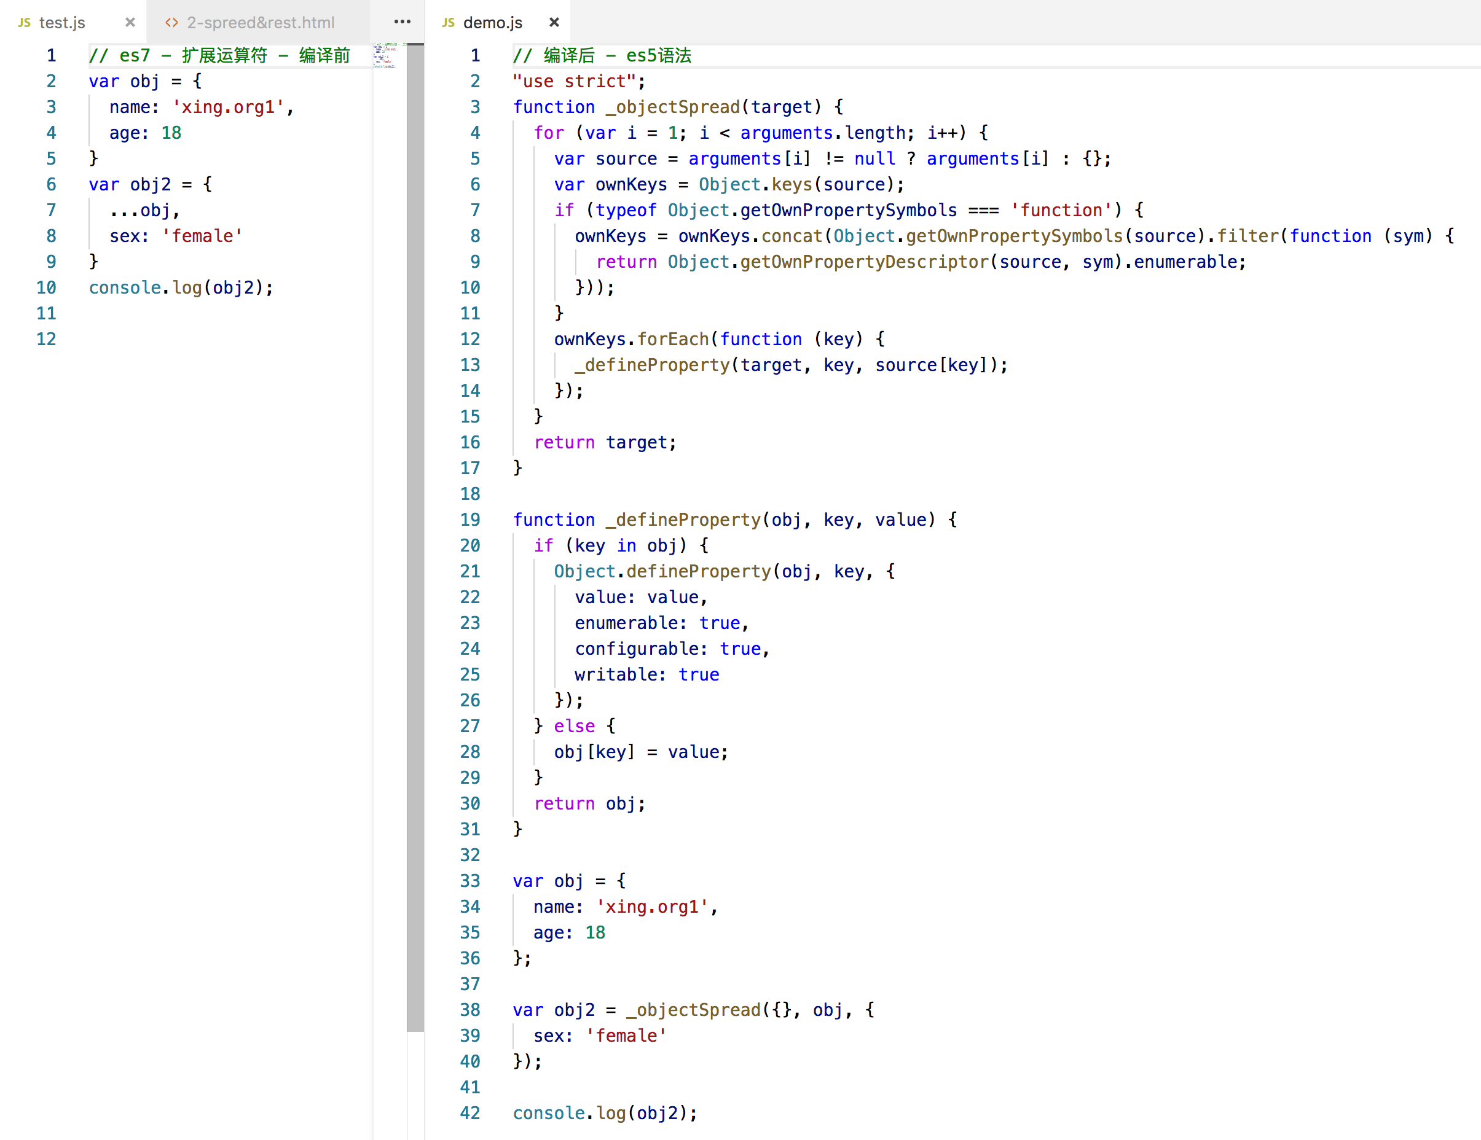The image size is (1481, 1140).
Task: Select the test.js tab
Action: tap(63, 22)
